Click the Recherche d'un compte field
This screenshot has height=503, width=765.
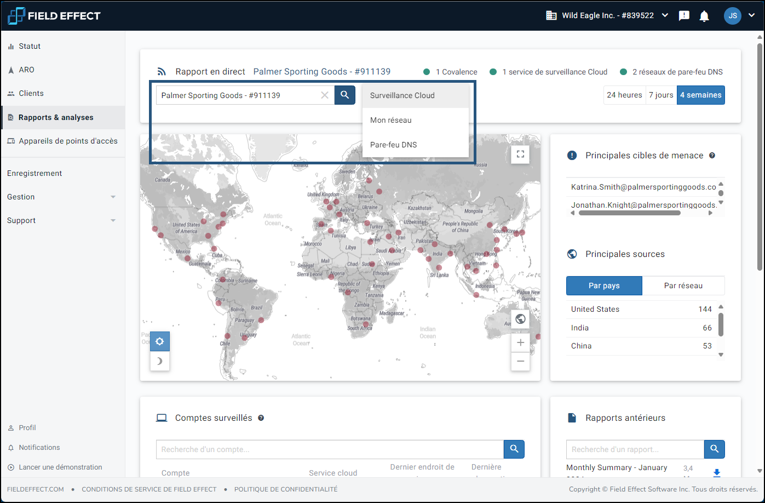point(330,449)
